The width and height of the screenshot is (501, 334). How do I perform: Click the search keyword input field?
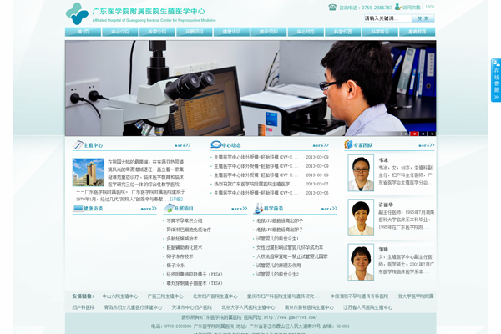click(x=387, y=18)
